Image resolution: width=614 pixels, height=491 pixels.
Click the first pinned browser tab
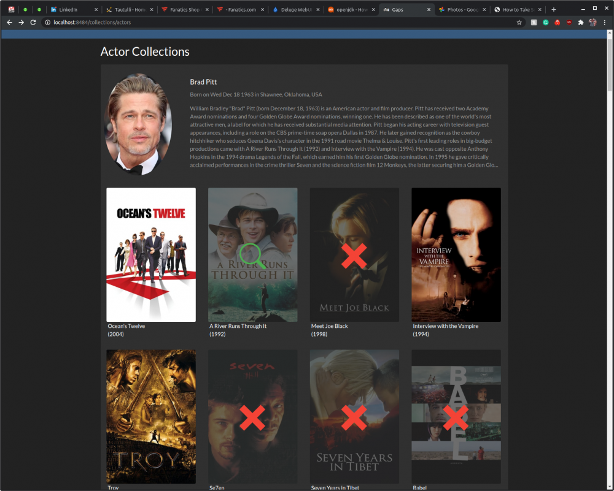(11, 9)
